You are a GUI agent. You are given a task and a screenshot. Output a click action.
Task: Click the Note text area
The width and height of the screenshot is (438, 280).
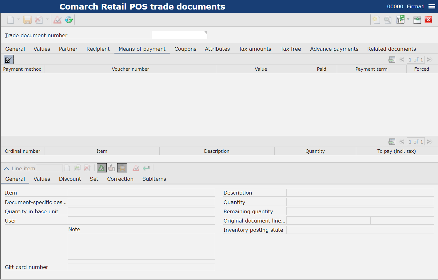pos(141,246)
